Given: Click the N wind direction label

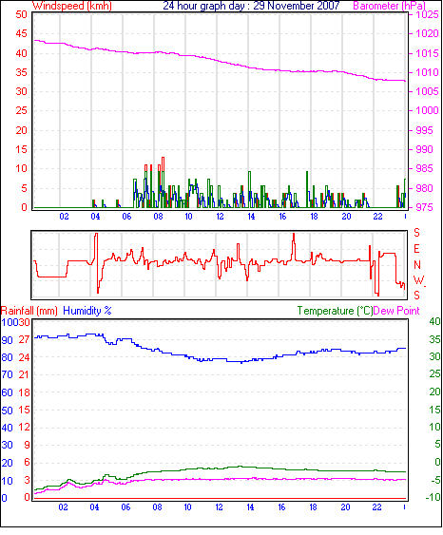Looking at the screenshot, I should pos(417,265).
